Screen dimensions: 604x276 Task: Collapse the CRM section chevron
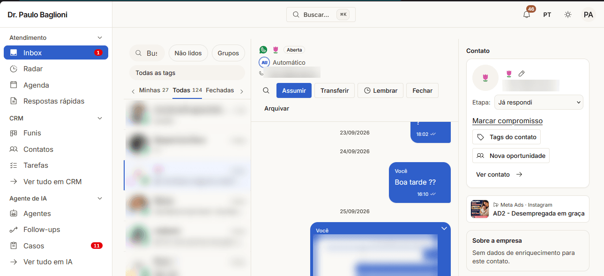99,118
